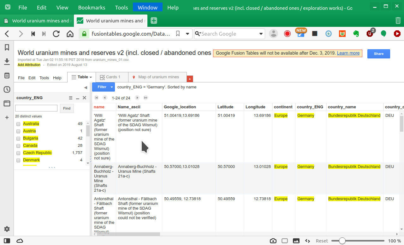Viewport: 404px width, 245px height.
Task: Open country_ENG filter options menu
Action: [x=71, y=98]
